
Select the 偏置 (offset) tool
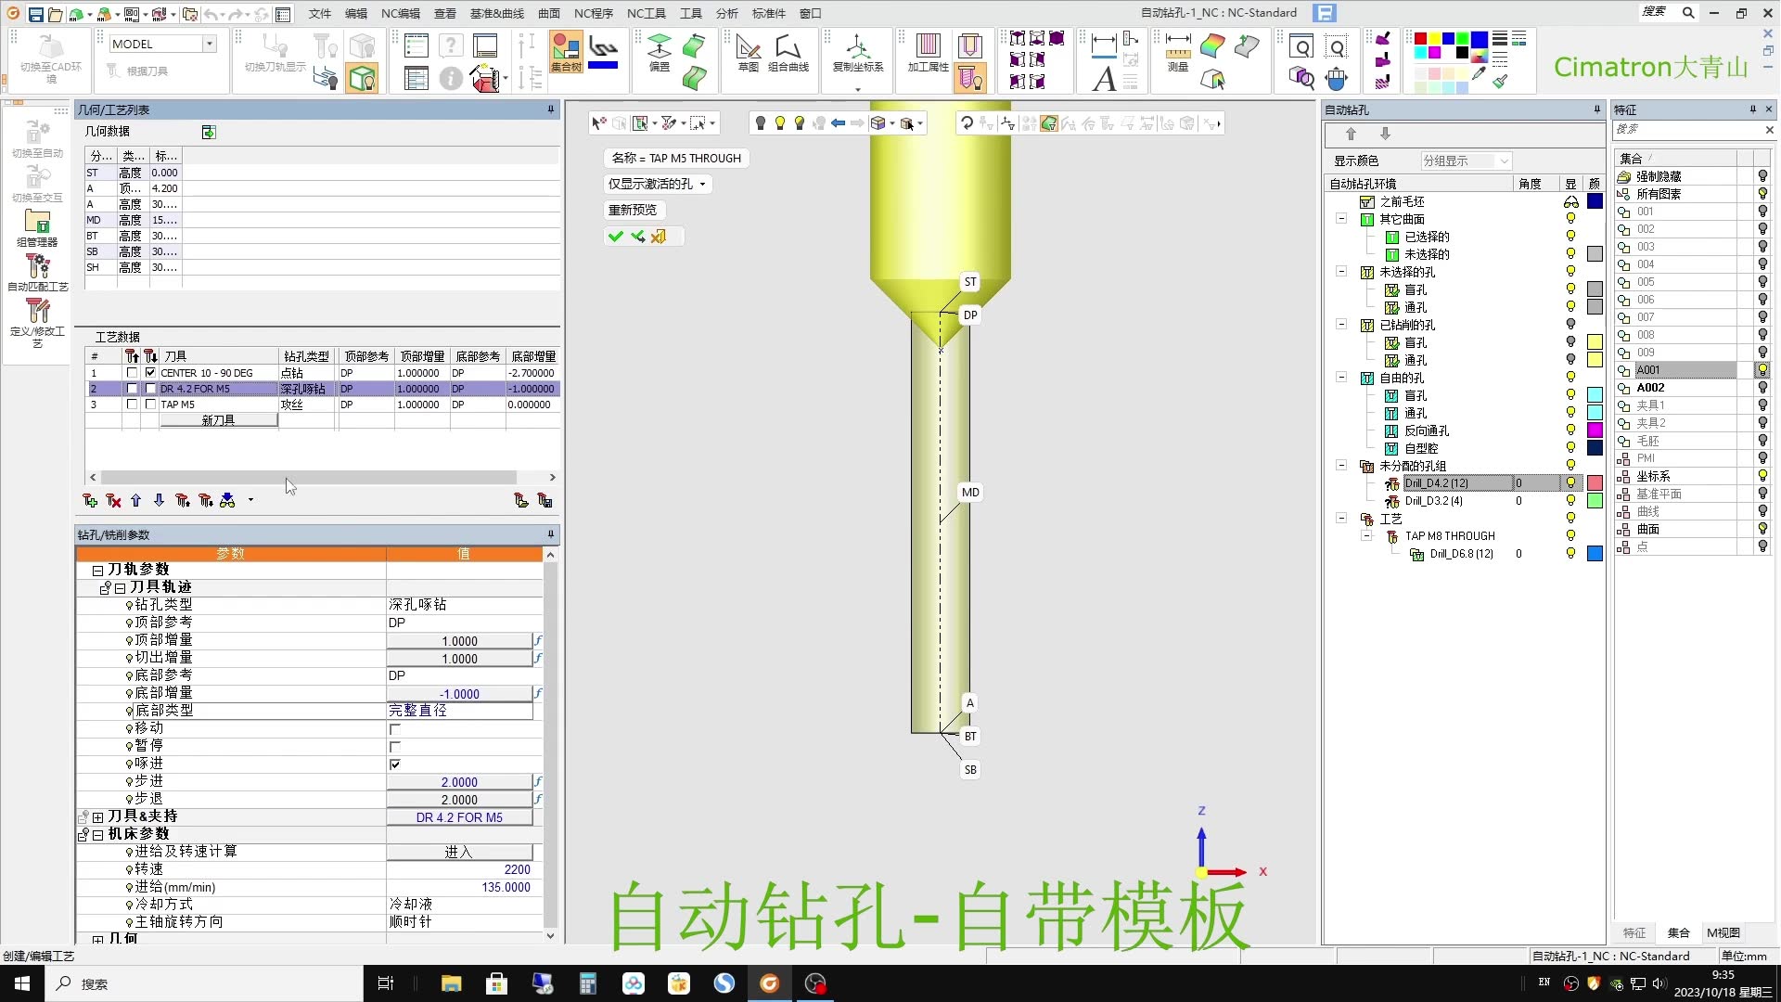[659, 60]
